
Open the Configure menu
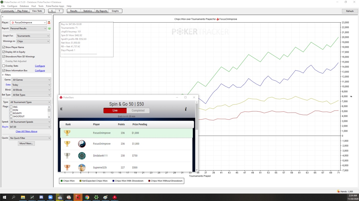12,6
